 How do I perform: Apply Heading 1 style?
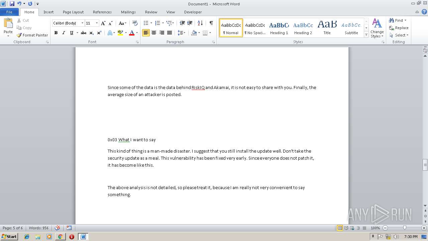pos(279,28)
